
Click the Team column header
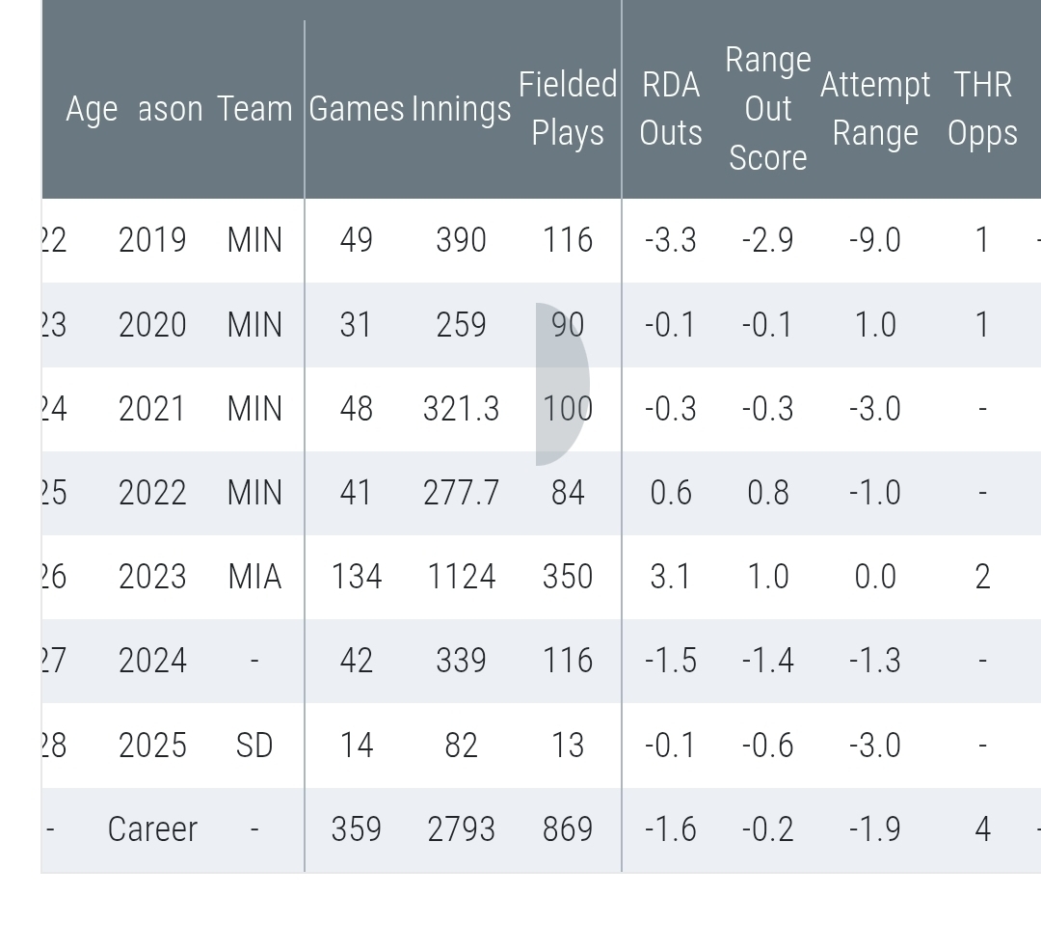pyautogui.click(x=254, y=109)
